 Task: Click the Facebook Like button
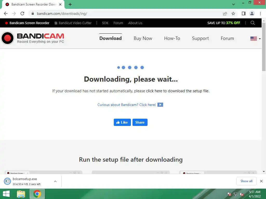click(x=122, y=122)
